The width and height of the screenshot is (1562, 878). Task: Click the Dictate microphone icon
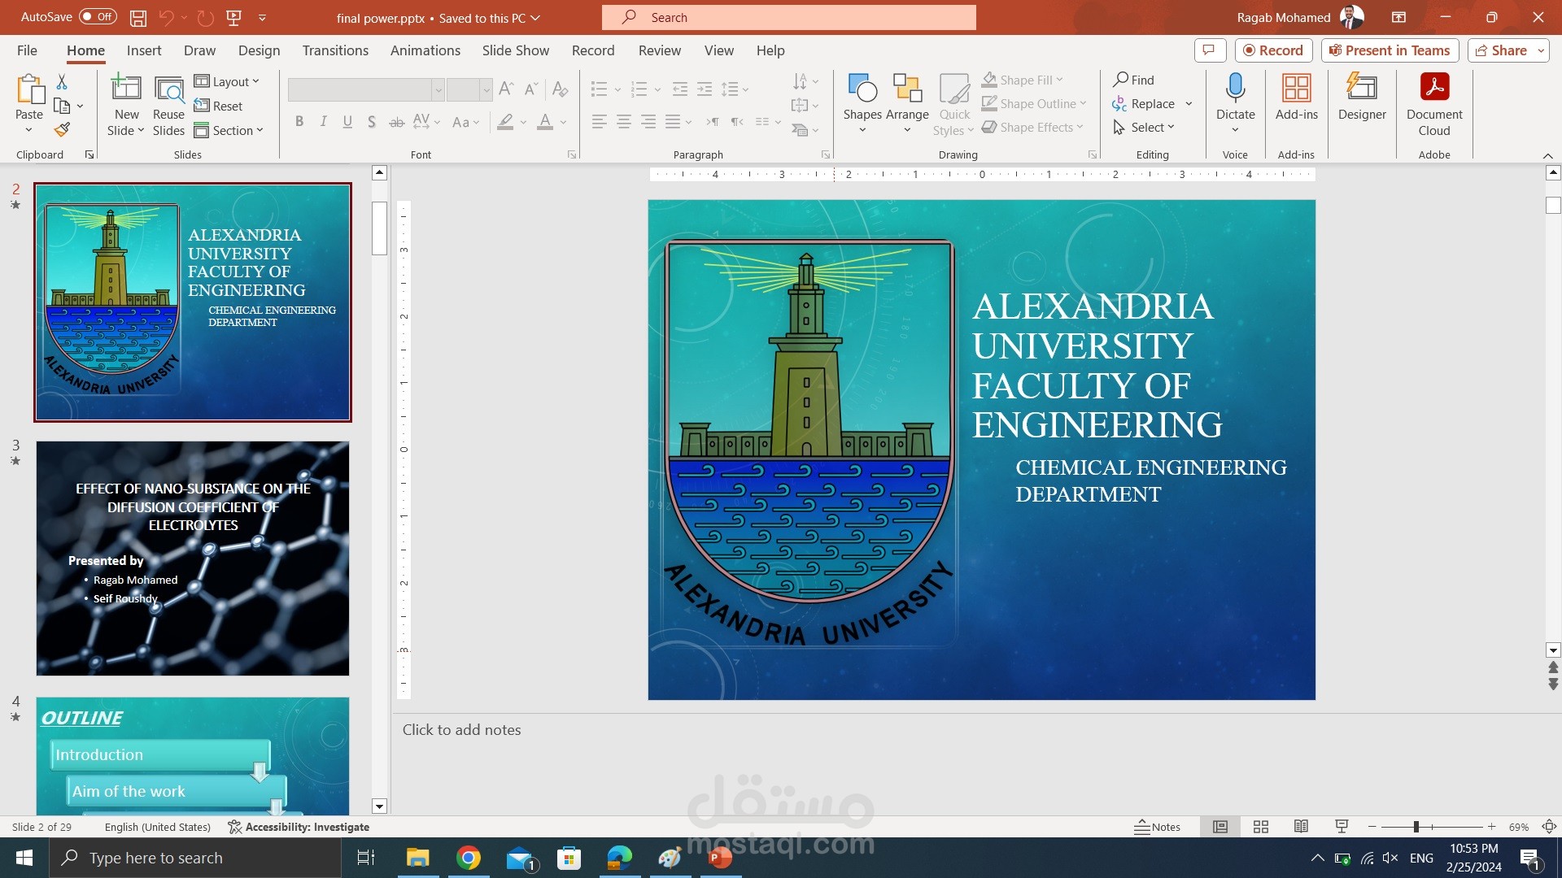coord(1235,87)
